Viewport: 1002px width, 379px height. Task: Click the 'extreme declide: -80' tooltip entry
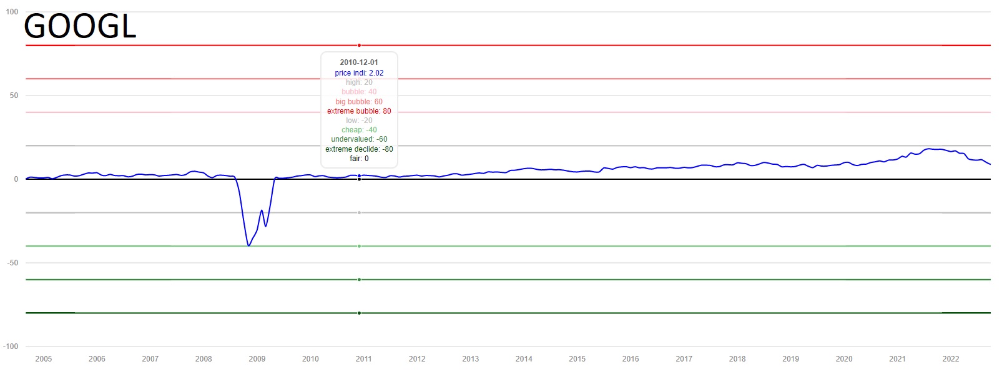click(359, 149)
